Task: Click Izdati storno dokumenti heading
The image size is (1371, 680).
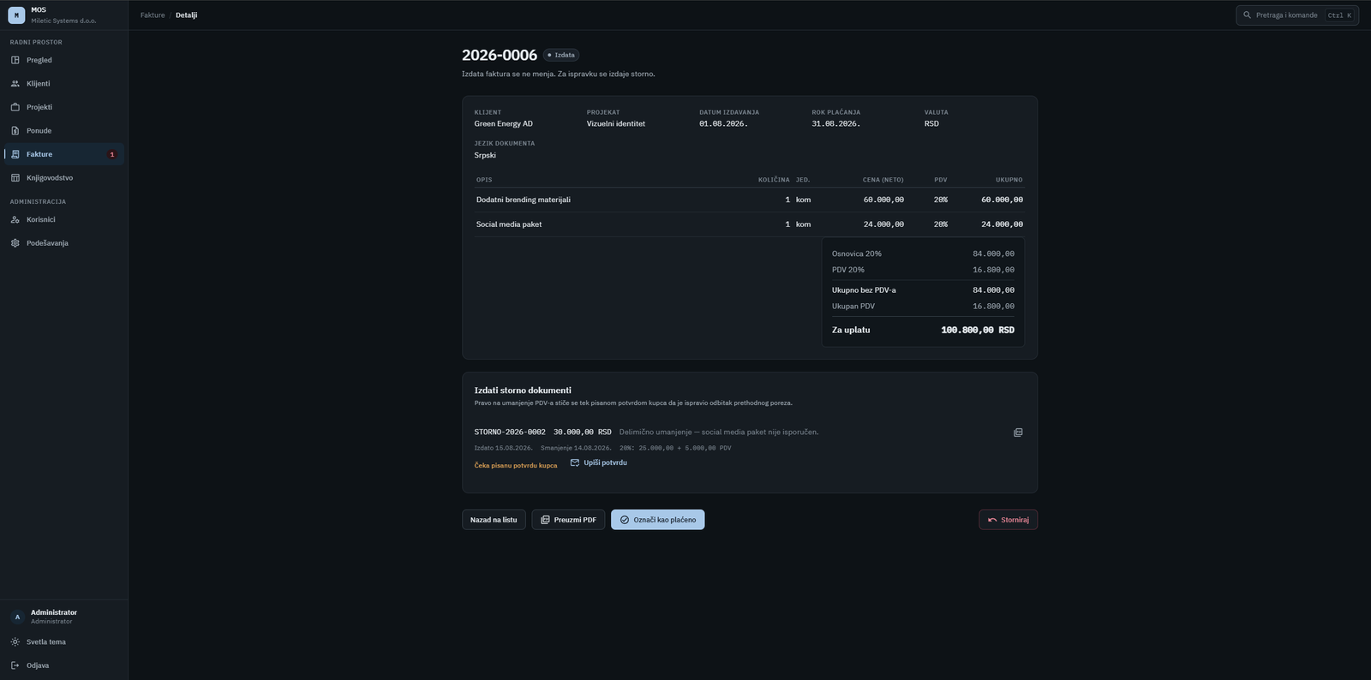Action: tap(523, 391)
